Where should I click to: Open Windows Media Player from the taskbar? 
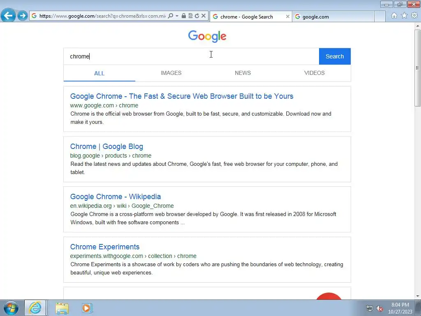point(87,308)
